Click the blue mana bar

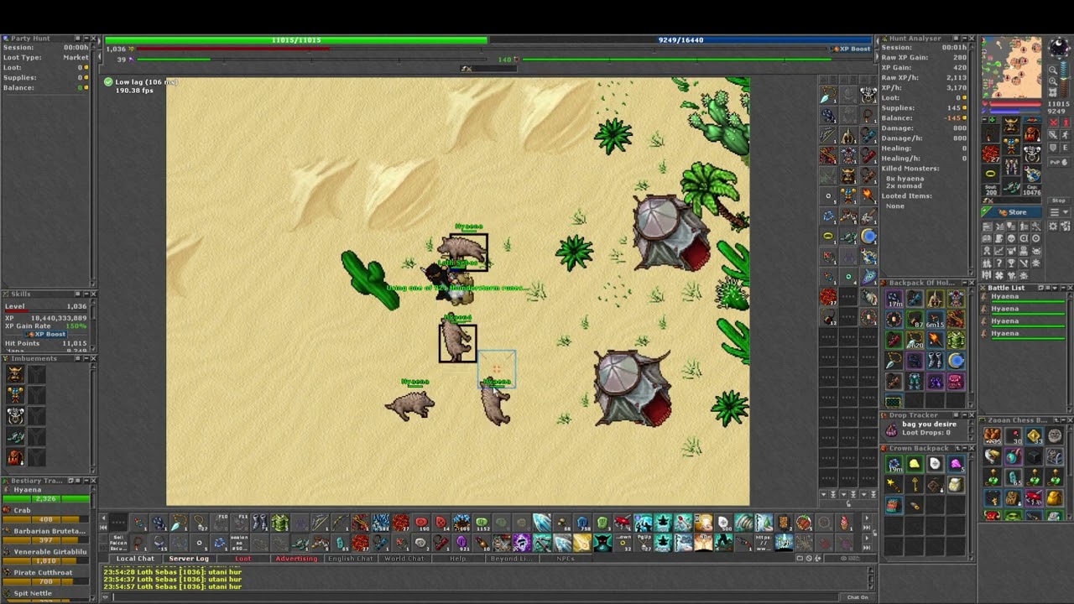[680, 39]
